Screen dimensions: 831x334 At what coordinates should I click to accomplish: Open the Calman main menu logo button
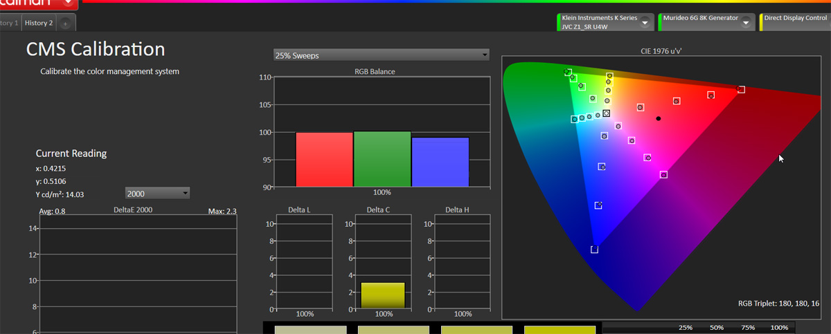pos(40,3)
